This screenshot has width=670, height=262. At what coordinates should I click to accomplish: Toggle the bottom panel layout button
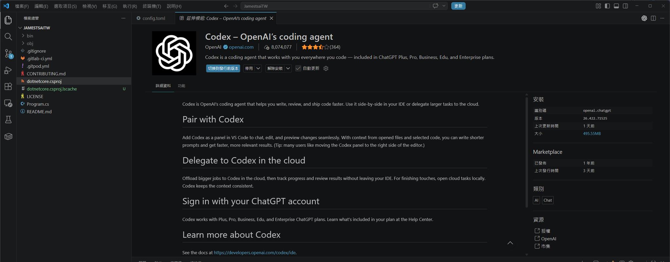[x=616, y=6]
